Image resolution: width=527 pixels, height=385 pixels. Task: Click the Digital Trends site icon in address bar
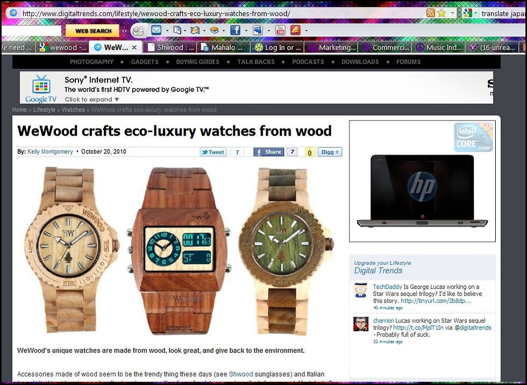[13, 13]
